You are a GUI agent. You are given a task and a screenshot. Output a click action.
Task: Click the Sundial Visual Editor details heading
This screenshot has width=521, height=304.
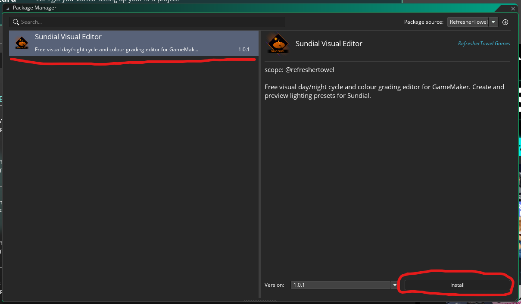(329, 44)
